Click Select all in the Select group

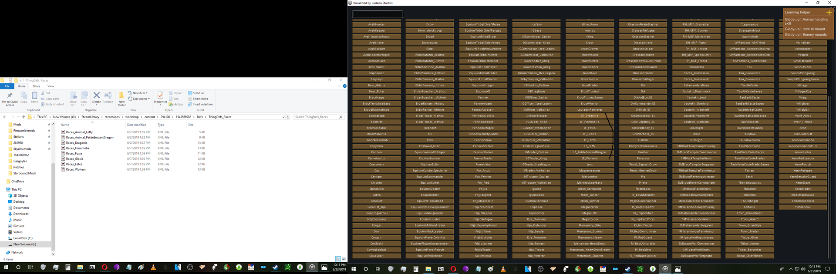click(x=196, y=93)
